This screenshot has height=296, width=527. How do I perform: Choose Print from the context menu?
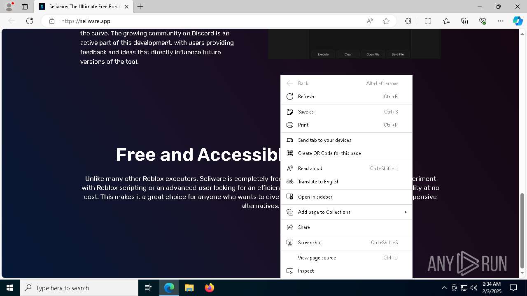click(346, 125)
